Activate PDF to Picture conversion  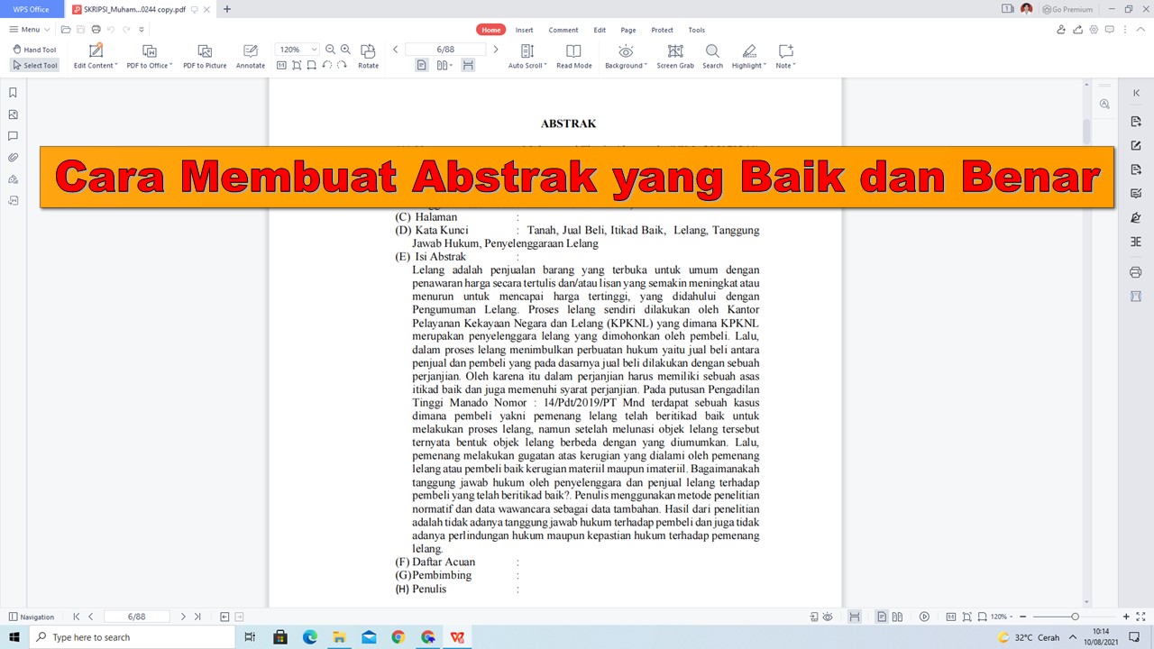point(205,56)
